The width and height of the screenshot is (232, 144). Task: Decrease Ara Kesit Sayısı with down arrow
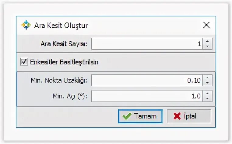tap(207, 46)
